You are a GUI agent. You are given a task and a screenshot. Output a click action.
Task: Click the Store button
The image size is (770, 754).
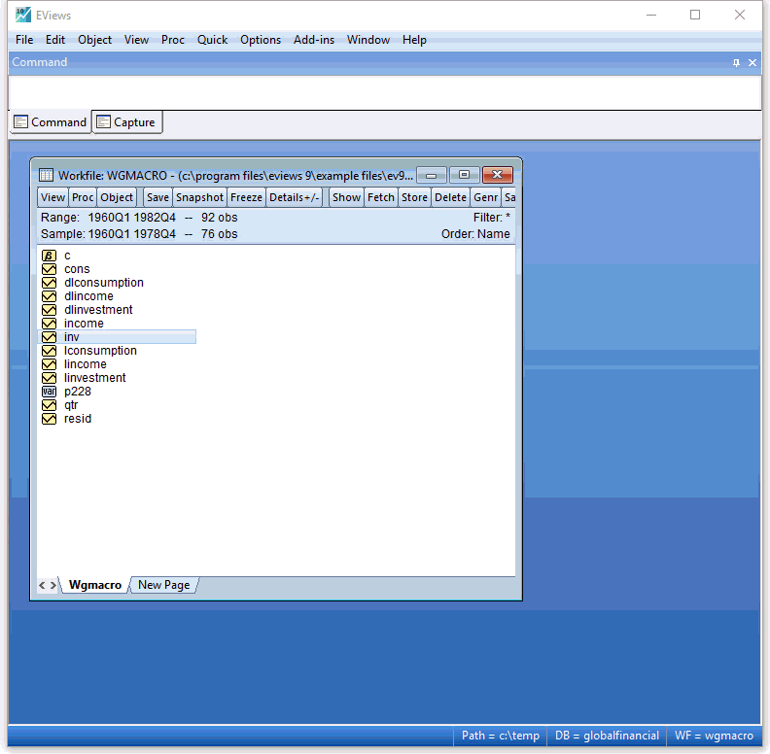(414, 197)
